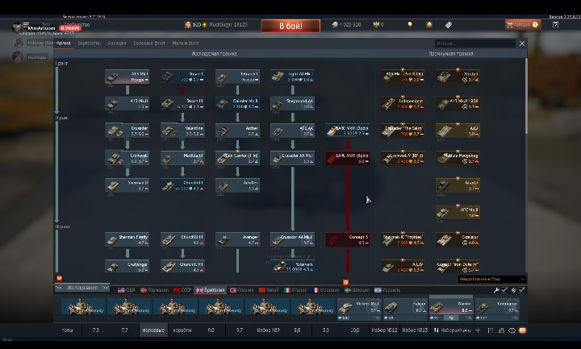Click the light bulb icon in top bar
Viewport: 581px width, 349px height.
[410, 25]
